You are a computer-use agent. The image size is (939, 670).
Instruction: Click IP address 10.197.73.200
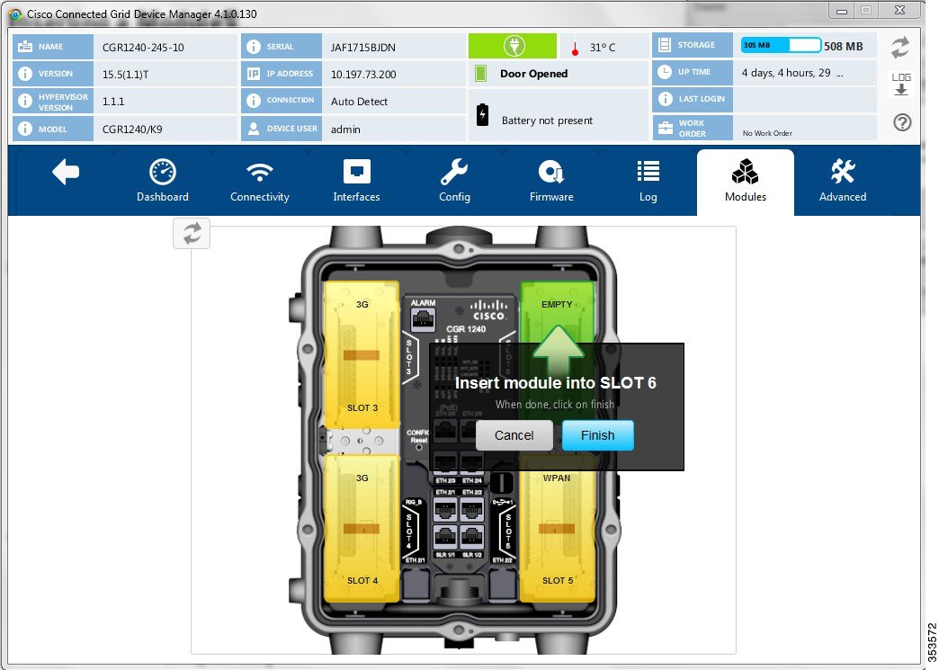point(363,75)
